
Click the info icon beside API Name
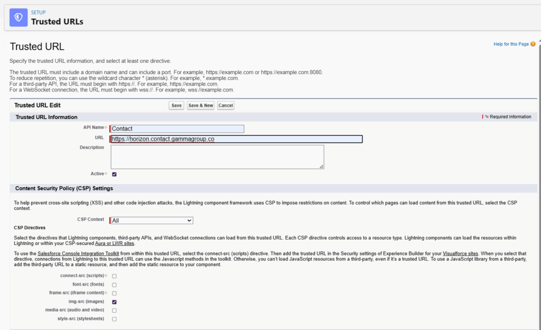pos(106,128)
